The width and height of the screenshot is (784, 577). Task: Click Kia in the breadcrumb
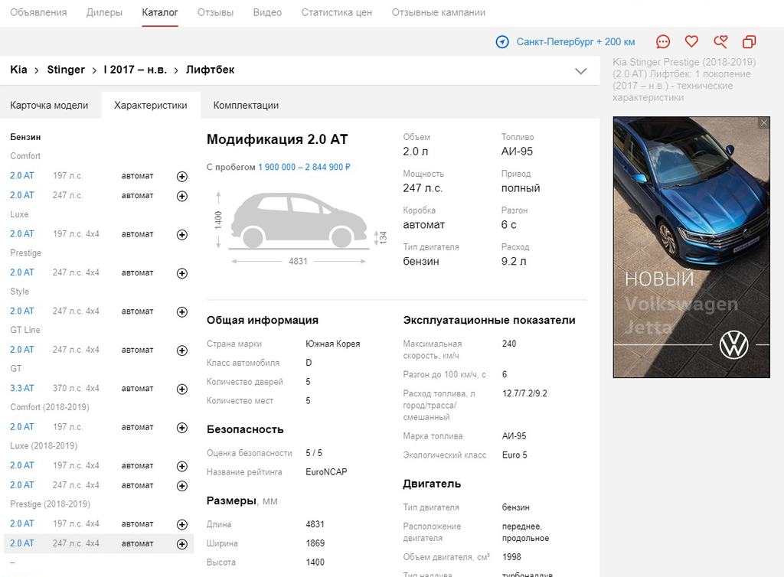point(18,70)
